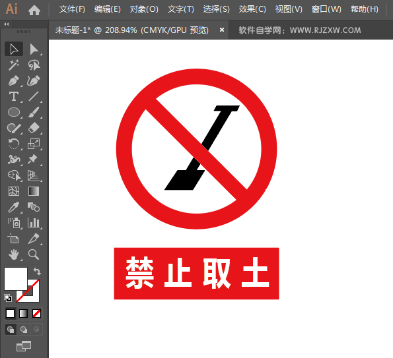Close the 未标题-1 document tab
The image size is (393, 358).
222,30
